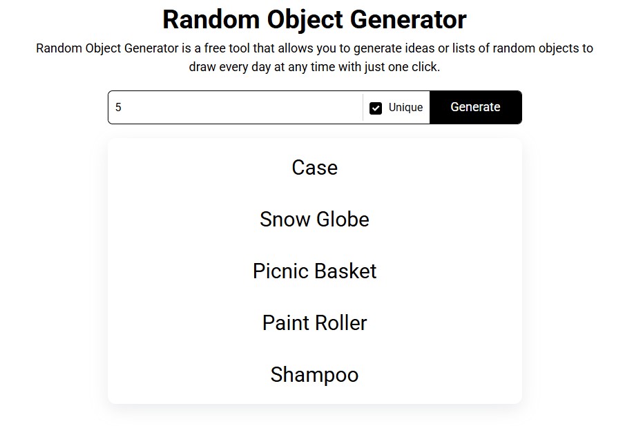Uncheck the Unique checkbox
643x426 pixels.
pos(376,108)
